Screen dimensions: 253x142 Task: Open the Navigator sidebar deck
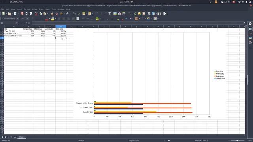pos(250,43)
